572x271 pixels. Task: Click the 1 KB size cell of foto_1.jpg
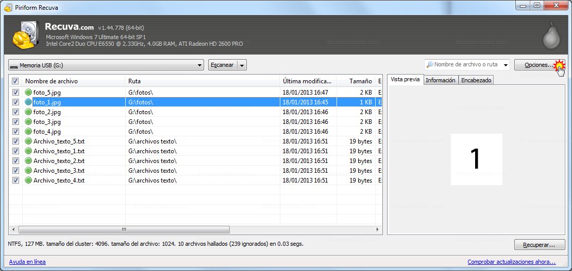click(366, 102)
